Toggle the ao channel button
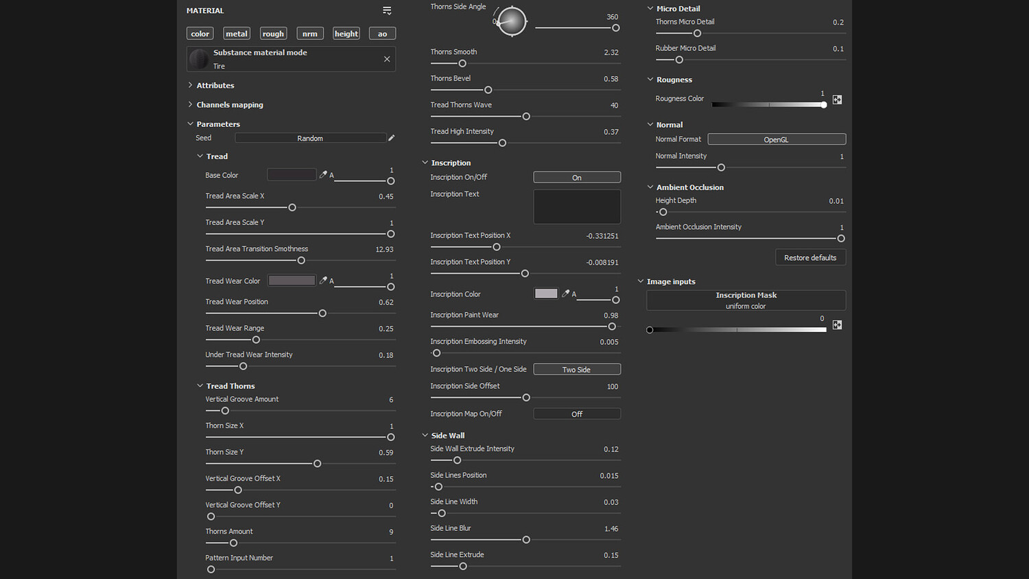Screen dimensions: 1029x579 (x=382, y=34)
